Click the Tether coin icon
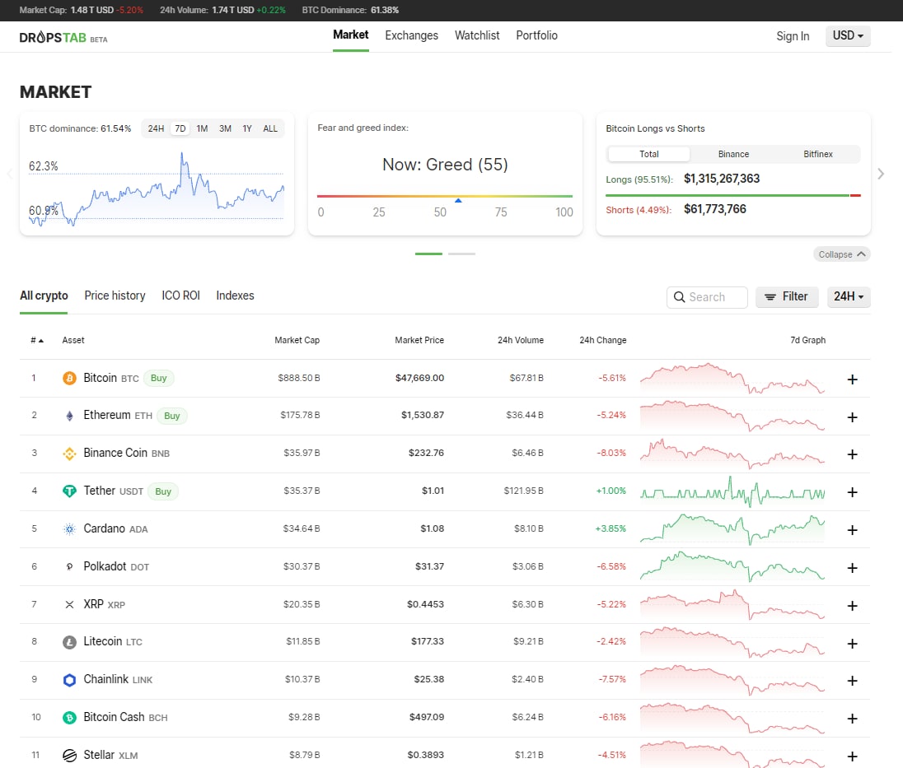The width and height of the screenshot is (903, 768). 69,491
